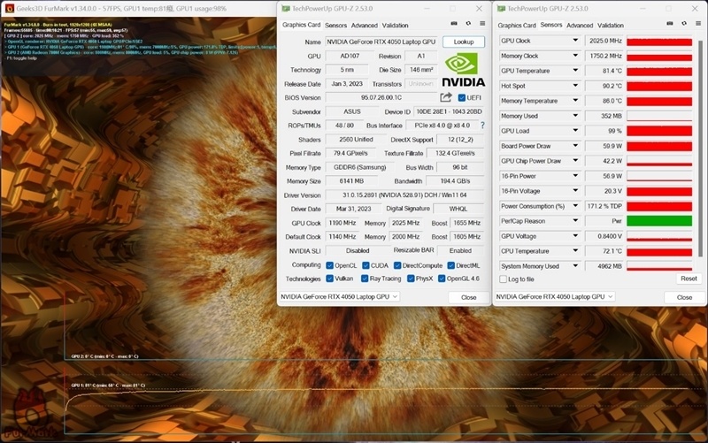Screen dimensions: 708x443
Task: Click the Reset button in Sensors window
Action: pyautogui.click(x=689, y=279)
